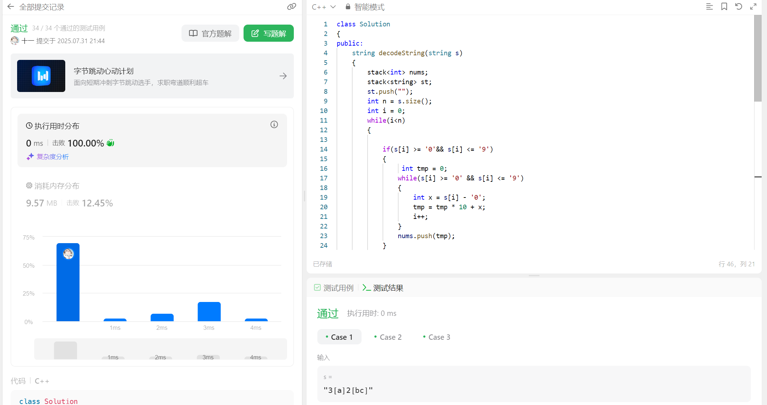Select Case 1 result

[339, 337]
